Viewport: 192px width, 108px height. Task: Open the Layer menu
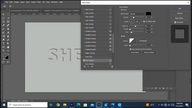[22, 2]
